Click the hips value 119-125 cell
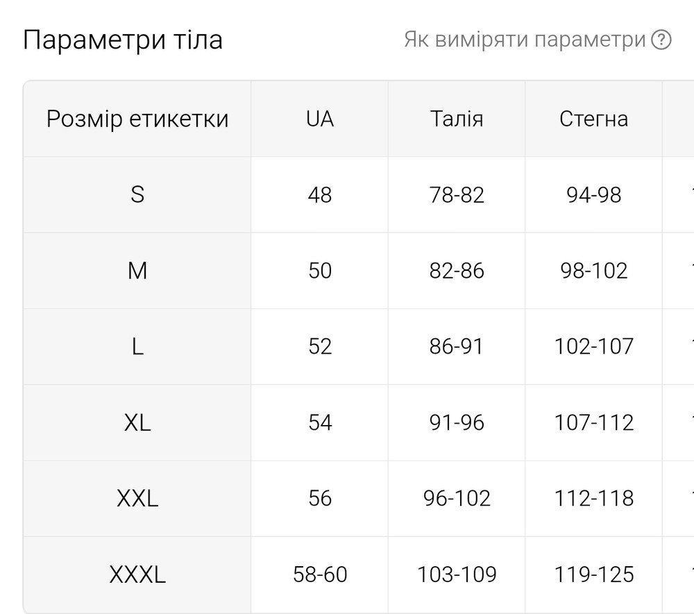The image size is (694, 614). [593, 574]
